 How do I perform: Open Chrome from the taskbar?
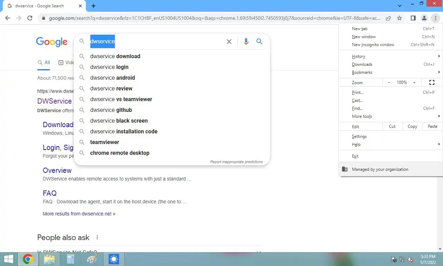(28, 259)
